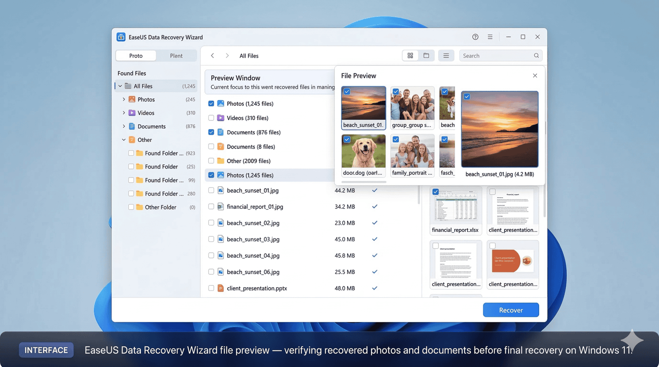Click the thumbnails pane vertical scrollbar
659x367 pixels.
tap(544, 201)
